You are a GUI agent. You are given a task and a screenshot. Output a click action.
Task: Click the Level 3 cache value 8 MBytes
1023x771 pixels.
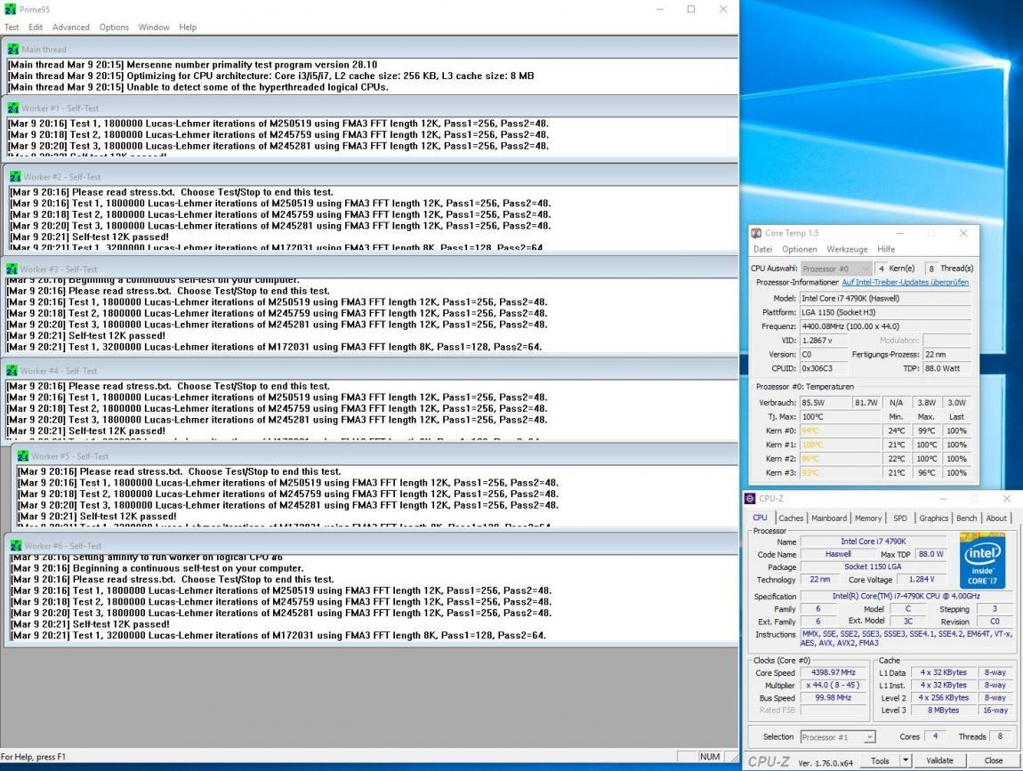[x=944, y=711]
